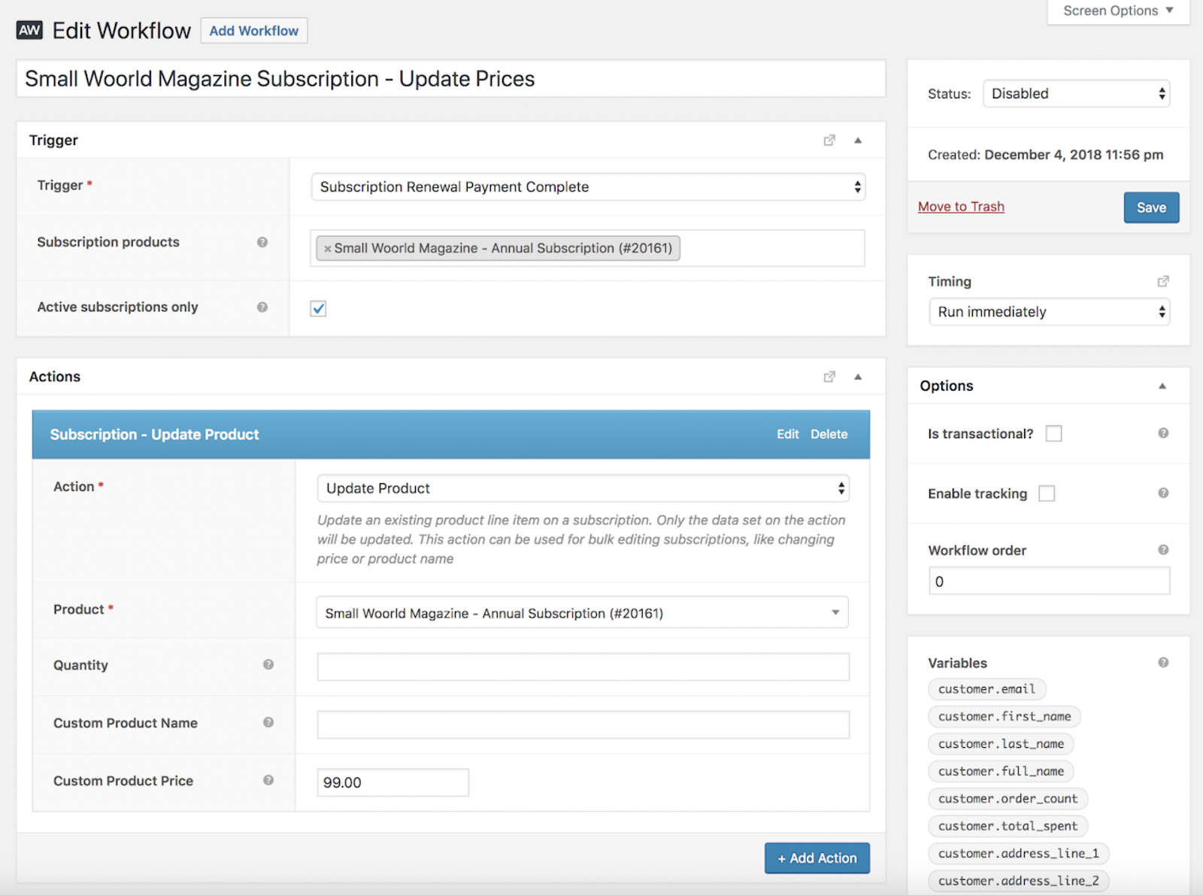The width and height of the screenshot is (1203, 895).
Task: Click the workflow title field
Action: pyautogui.click(x=451, y=79)
